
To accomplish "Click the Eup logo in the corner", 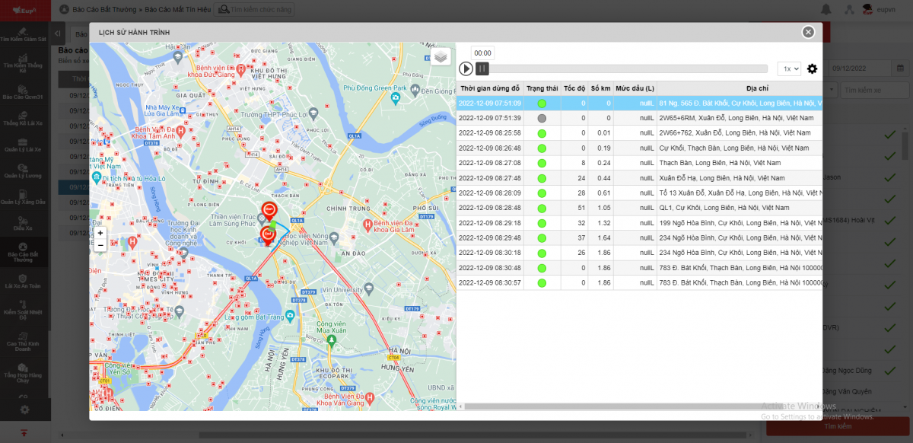I will point(25,10).
